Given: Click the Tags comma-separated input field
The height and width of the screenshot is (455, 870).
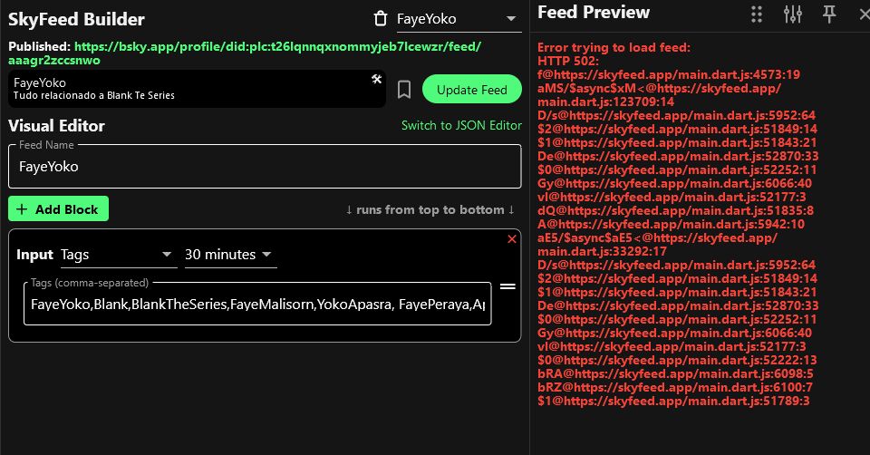Looking at the screenshot, I should 257,304.
